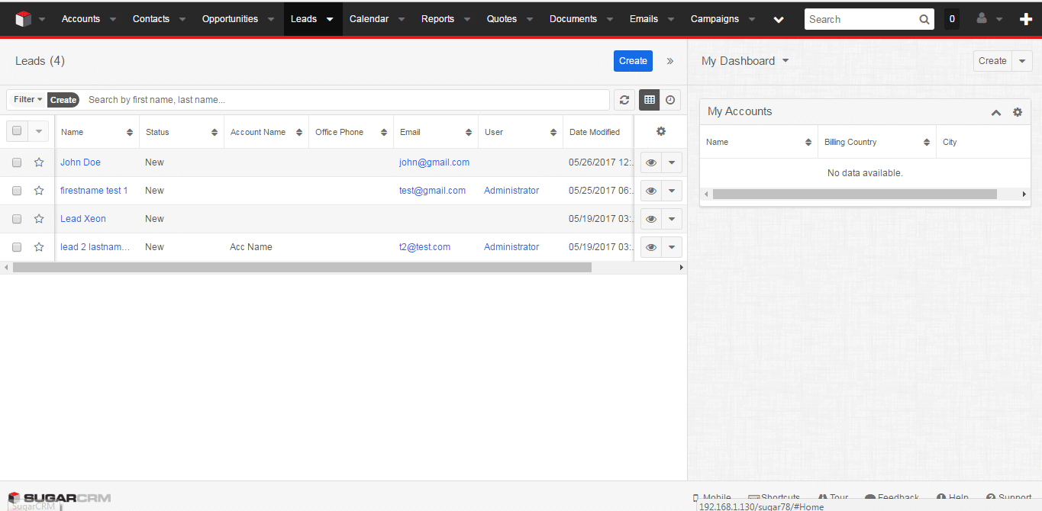Open the Campaigns module tab
Screen dimensions: 1042x511
click(715, 19)
